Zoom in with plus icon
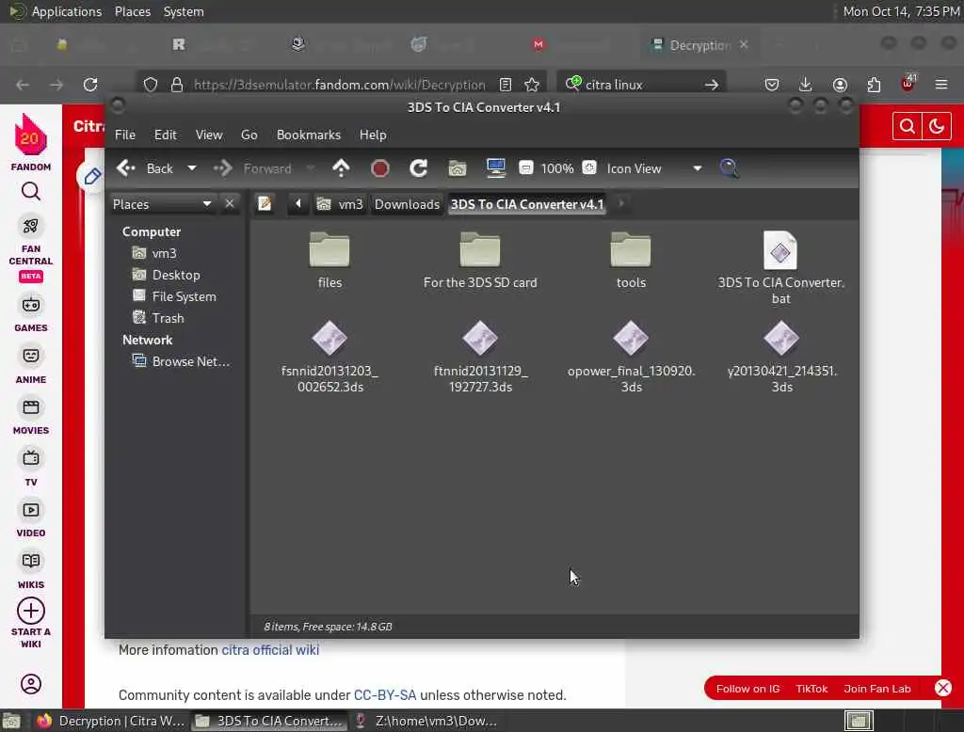This screenshot has width=964, height=732. pyautogui.click(x=589, y=167)
